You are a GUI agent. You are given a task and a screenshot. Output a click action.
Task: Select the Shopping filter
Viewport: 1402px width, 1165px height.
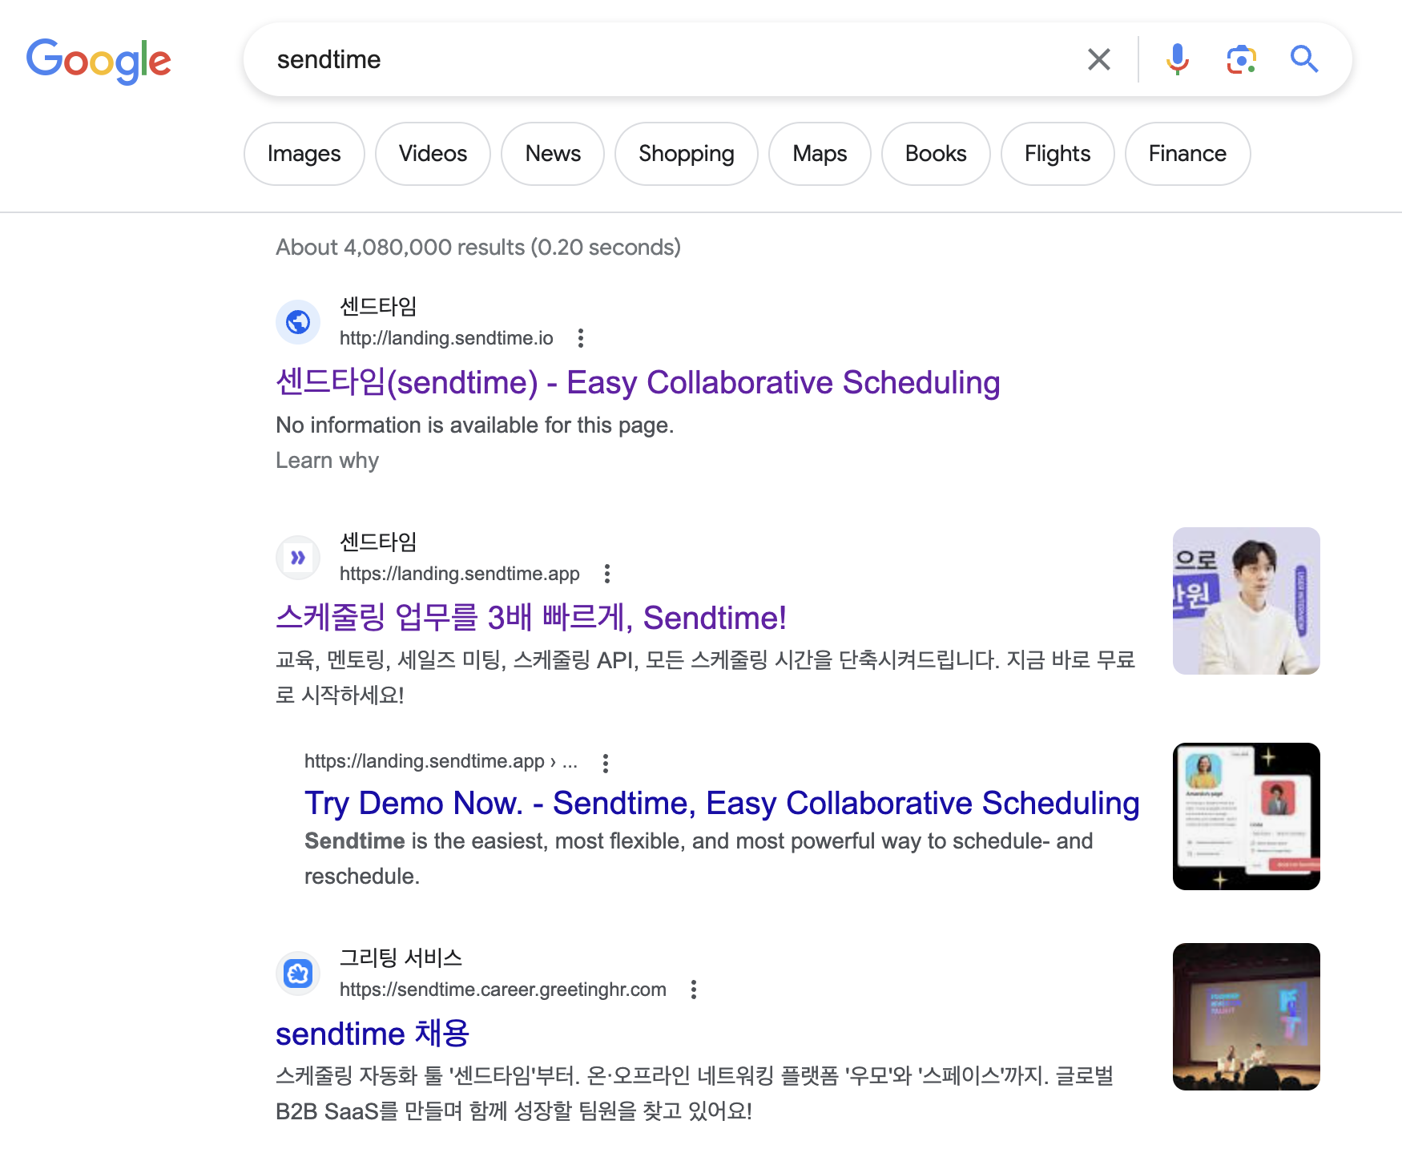point(687,154)
